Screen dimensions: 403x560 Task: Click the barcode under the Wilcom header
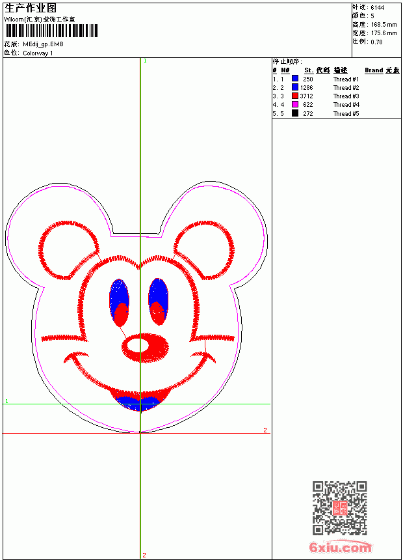coord(51,31)
